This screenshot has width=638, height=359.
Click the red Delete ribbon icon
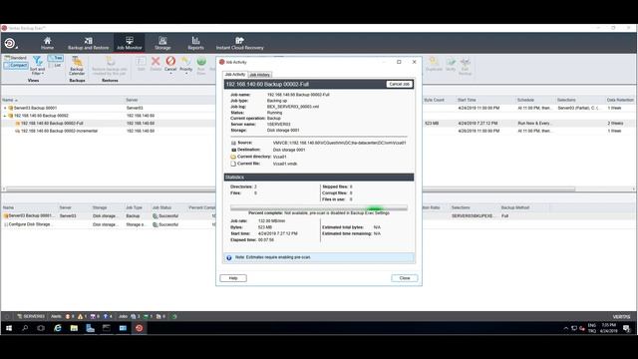click(156, 61)
